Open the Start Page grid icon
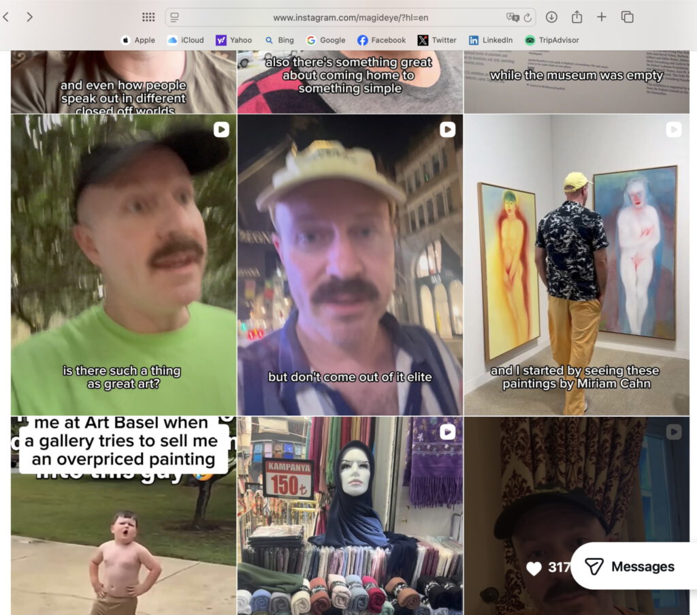697x615 pixels. 148,17
